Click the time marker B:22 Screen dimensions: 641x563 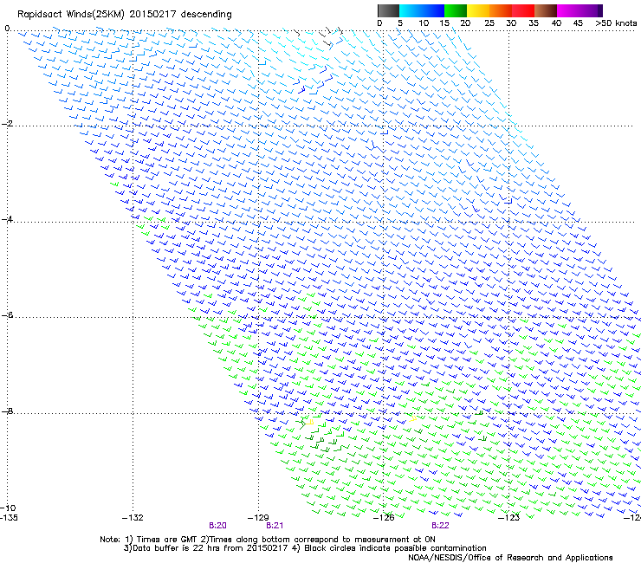click(440, 526)
